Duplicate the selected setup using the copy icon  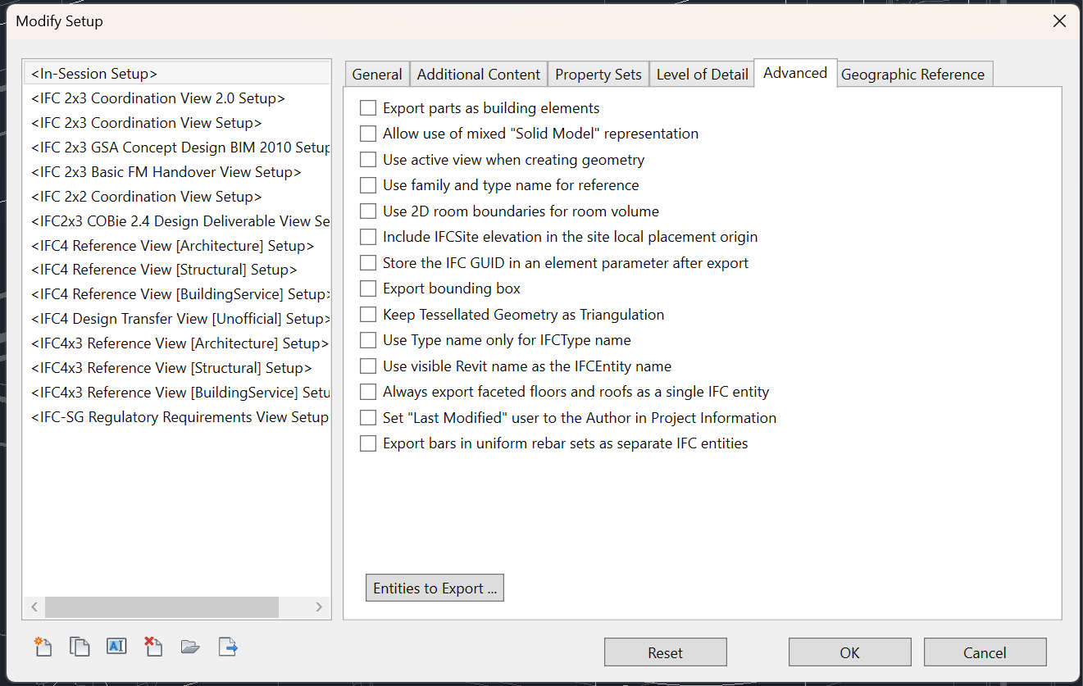[x=80, y=647]
